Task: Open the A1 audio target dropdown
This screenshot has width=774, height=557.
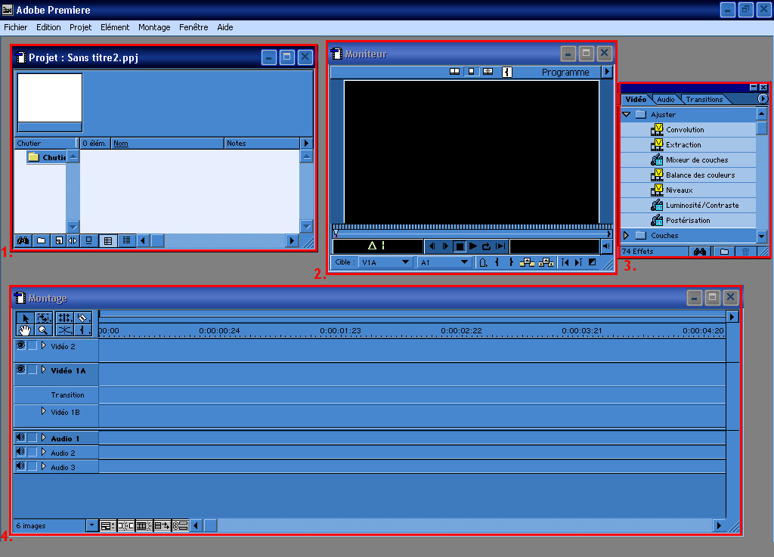Action: 444,262
